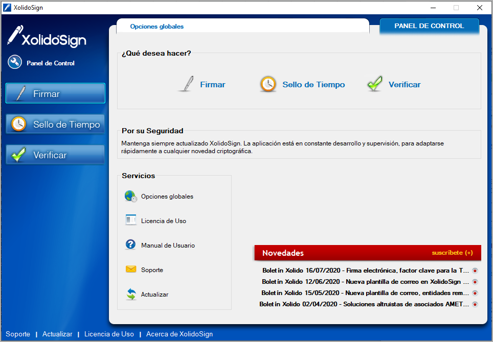Click the envelope Soporte icon

pyautogui.click(x=131, y=269)
